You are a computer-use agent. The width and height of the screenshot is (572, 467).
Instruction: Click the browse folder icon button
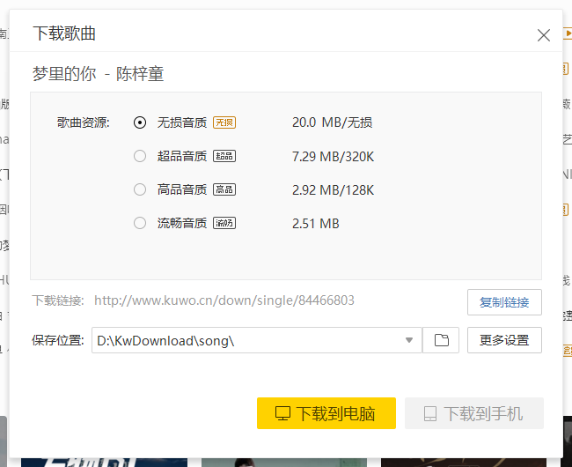coord(441,340)
